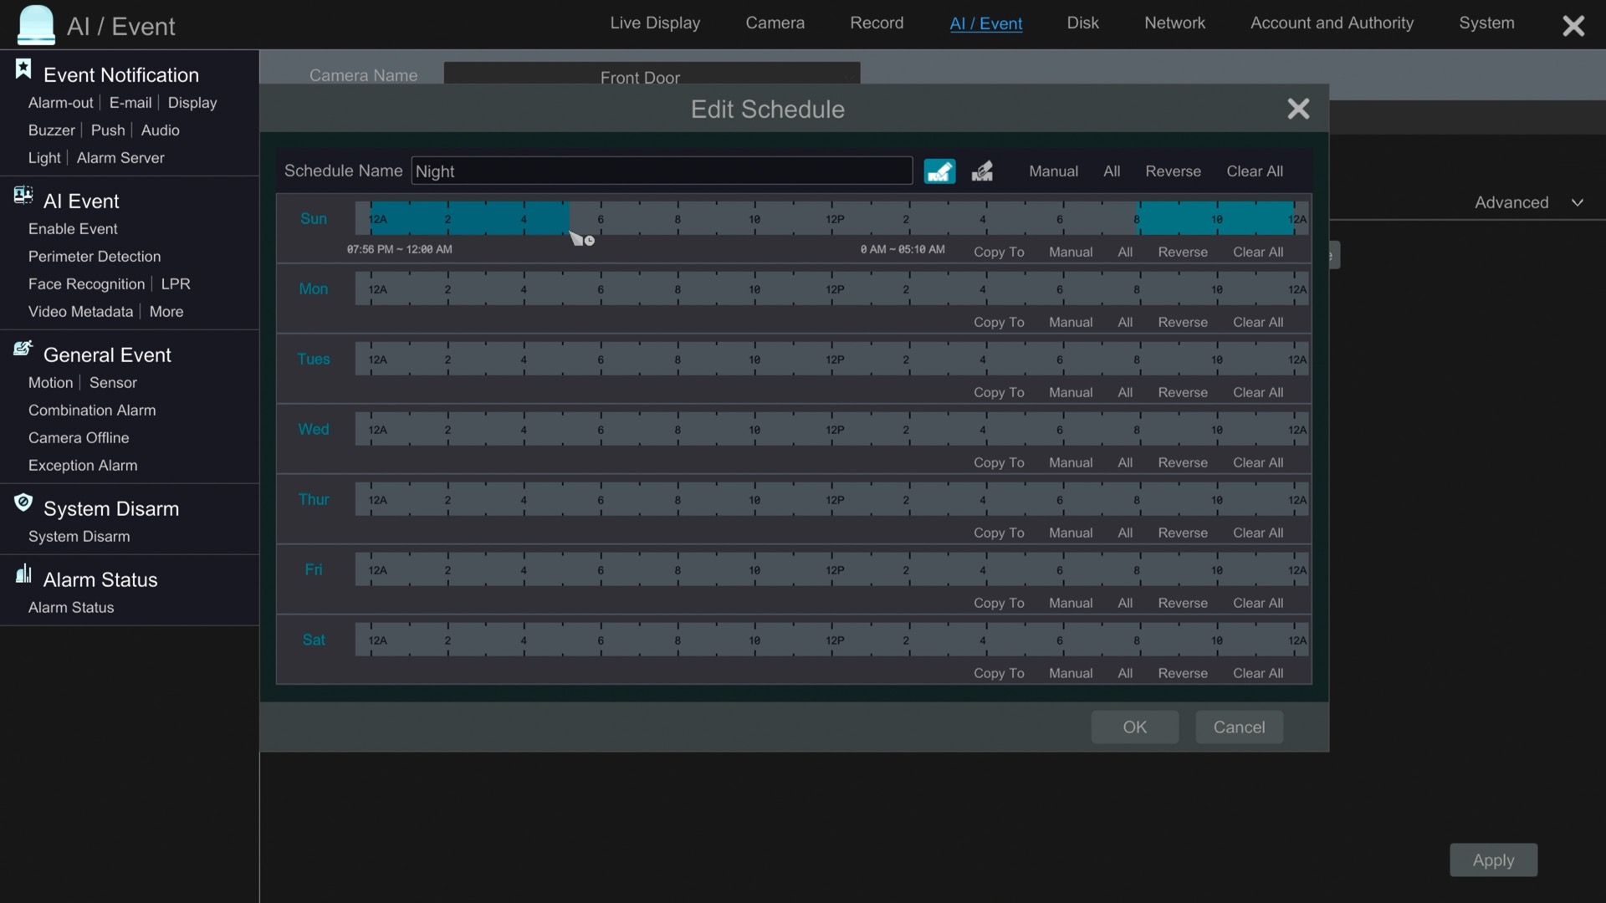Click the Monday timeline bar
The image size is (1606, 903).
832,288
